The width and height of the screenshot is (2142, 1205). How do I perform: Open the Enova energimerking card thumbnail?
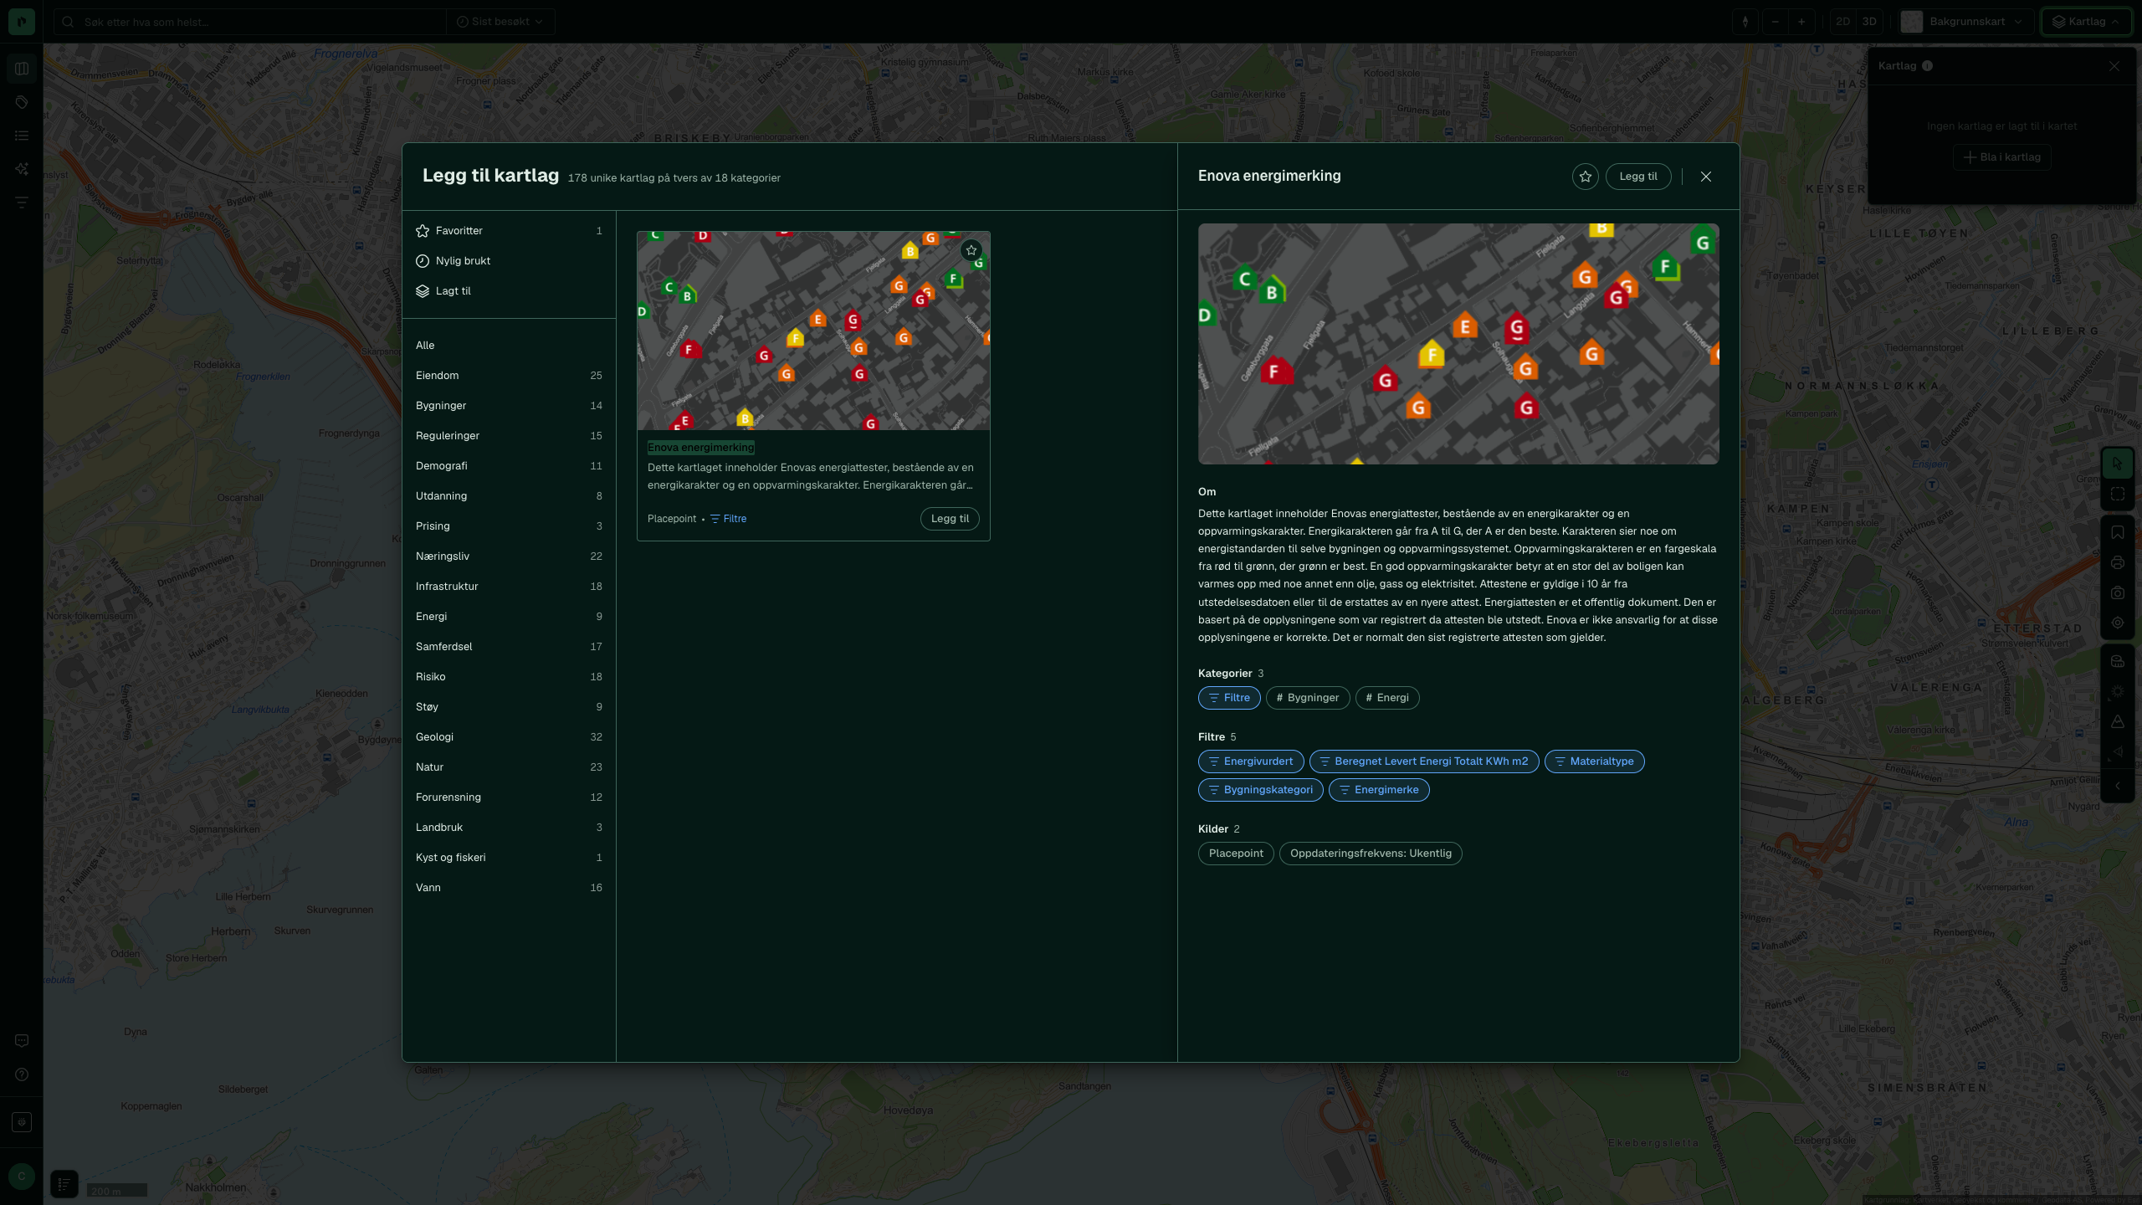[813, 331]
